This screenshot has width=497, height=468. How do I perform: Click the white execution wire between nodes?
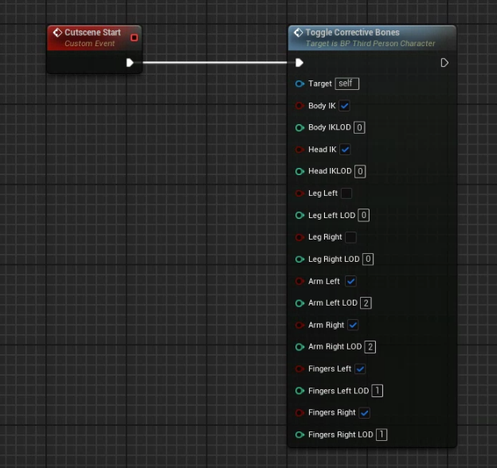tap(214, 63)
